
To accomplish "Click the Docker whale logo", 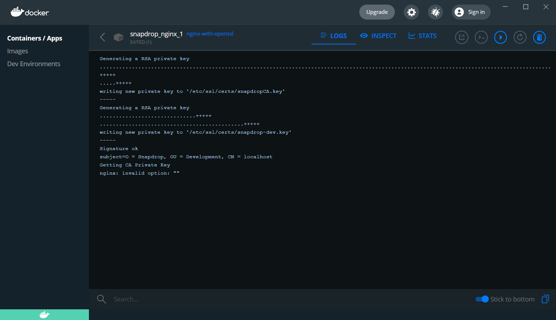I will point(30,12).
